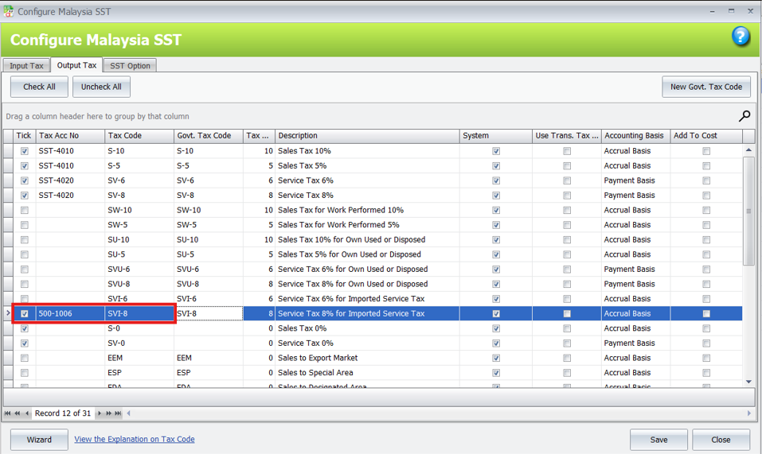Click the magnifier search icon above grid
Viewport: 762px width, 454px height.
coord(744,116)
